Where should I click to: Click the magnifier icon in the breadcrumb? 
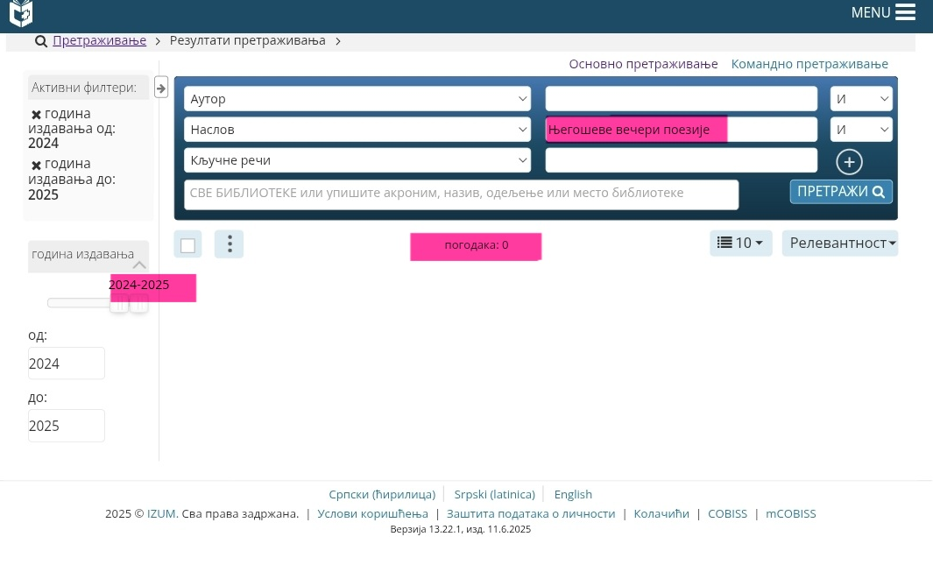tap(41, 41)
